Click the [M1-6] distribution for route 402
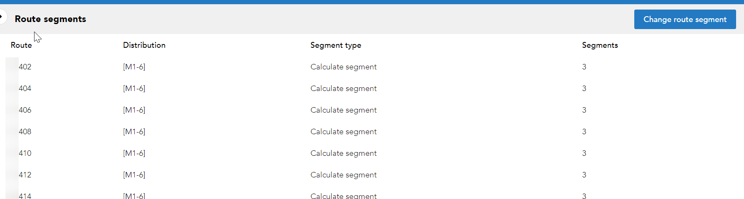 tap(134, 67)
